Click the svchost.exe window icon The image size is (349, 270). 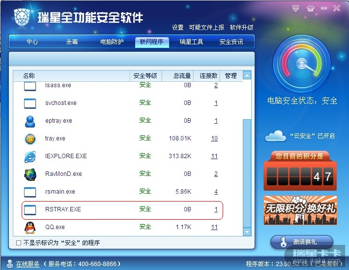click(30, 103)
